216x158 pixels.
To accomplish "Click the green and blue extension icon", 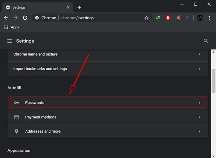I will [x=158, y=18].
